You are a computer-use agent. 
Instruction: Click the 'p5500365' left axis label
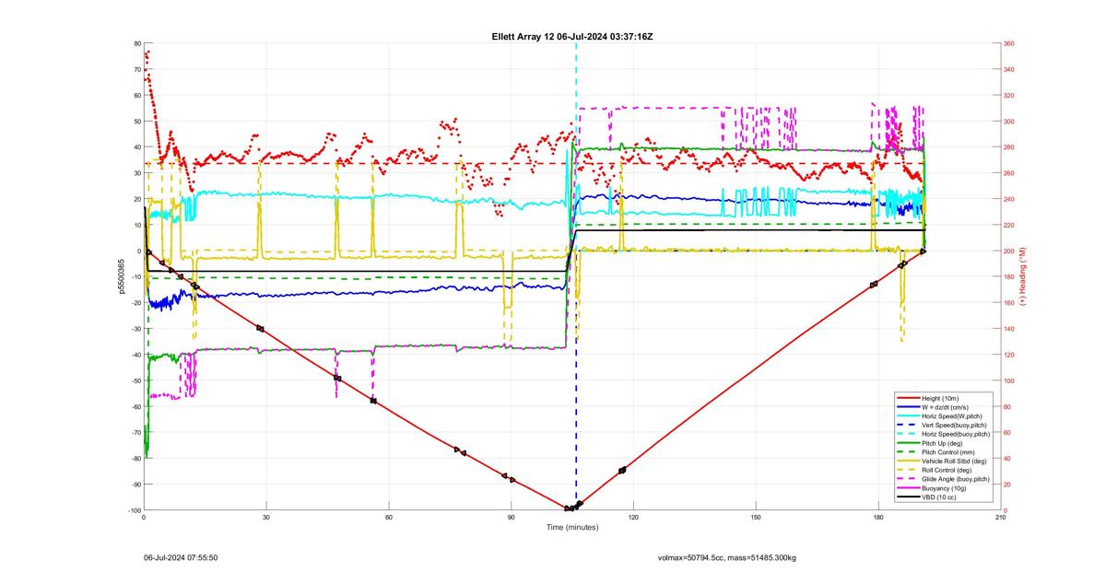[120, 276]
